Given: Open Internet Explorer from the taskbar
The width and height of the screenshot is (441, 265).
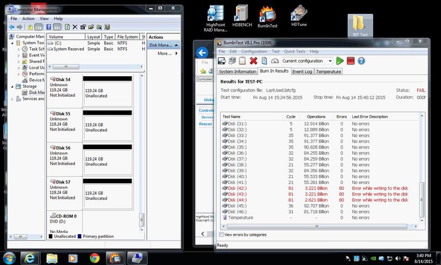Looking at the screenshot, I should 30,258.
